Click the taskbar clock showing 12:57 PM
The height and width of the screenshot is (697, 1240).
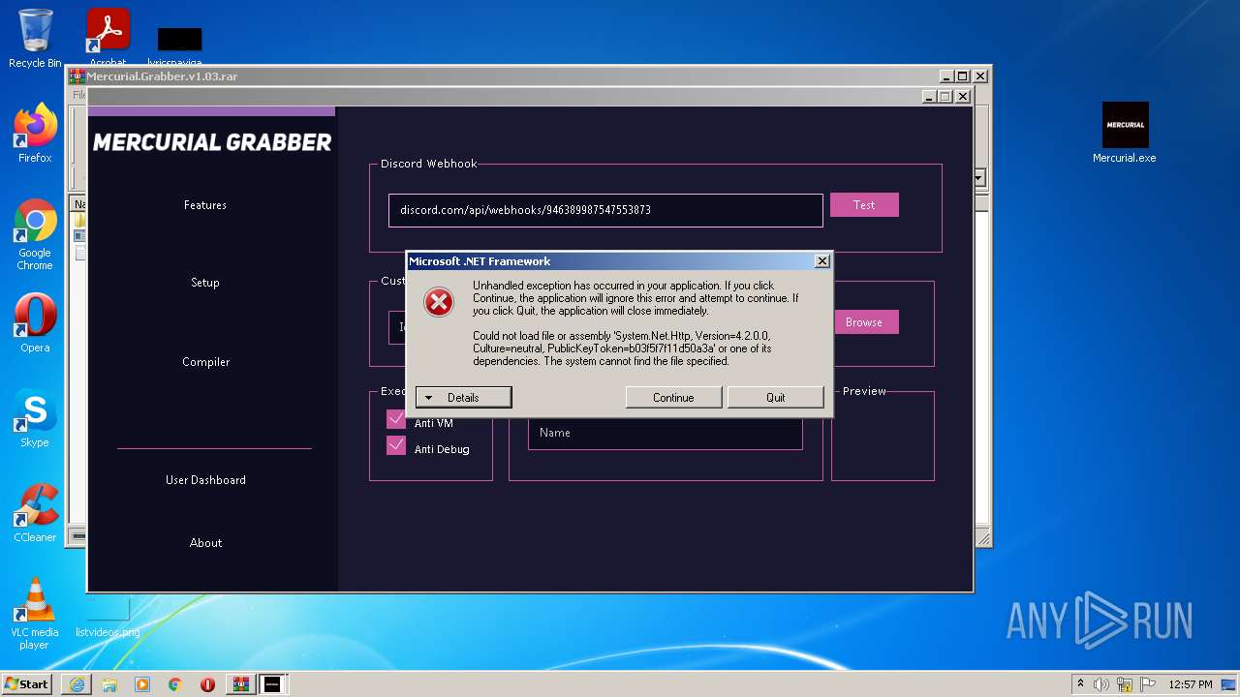(1191, 684)
